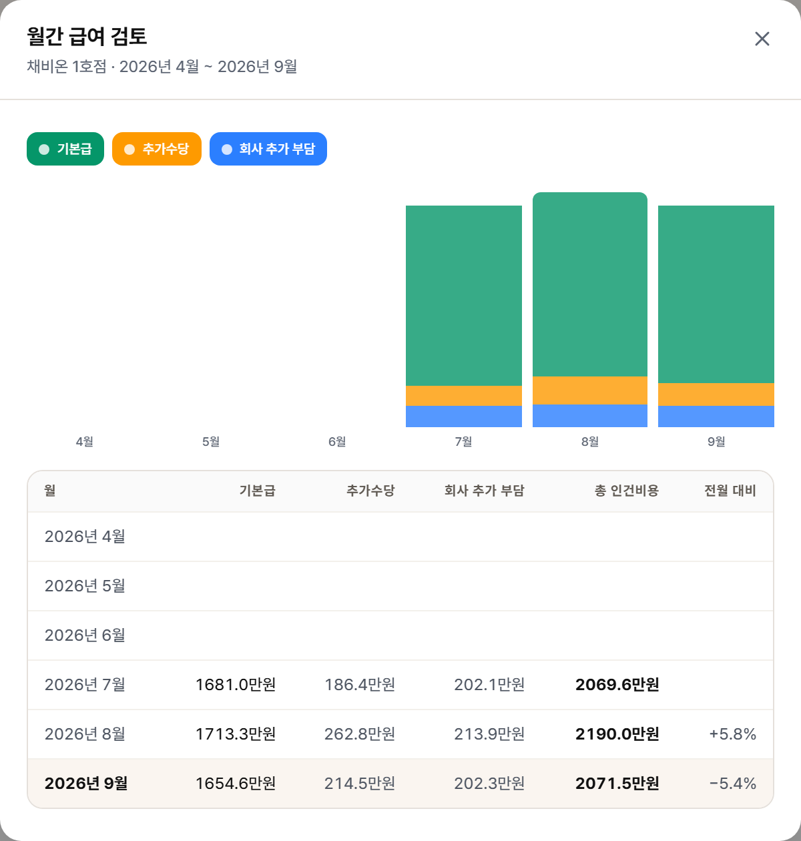Close the 월간 급여 검토 dialog

tap(762, 39)
